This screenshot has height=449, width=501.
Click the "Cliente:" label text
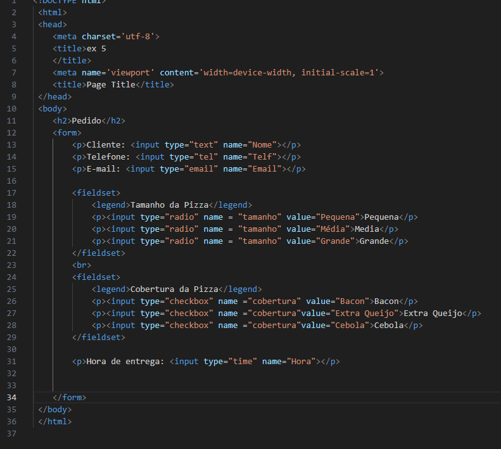106,144
